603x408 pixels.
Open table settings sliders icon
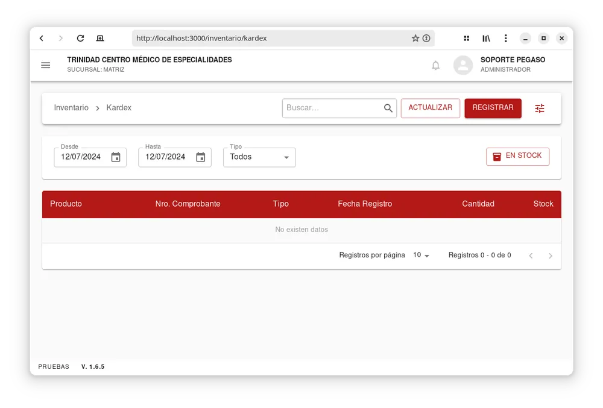point(540,108)
